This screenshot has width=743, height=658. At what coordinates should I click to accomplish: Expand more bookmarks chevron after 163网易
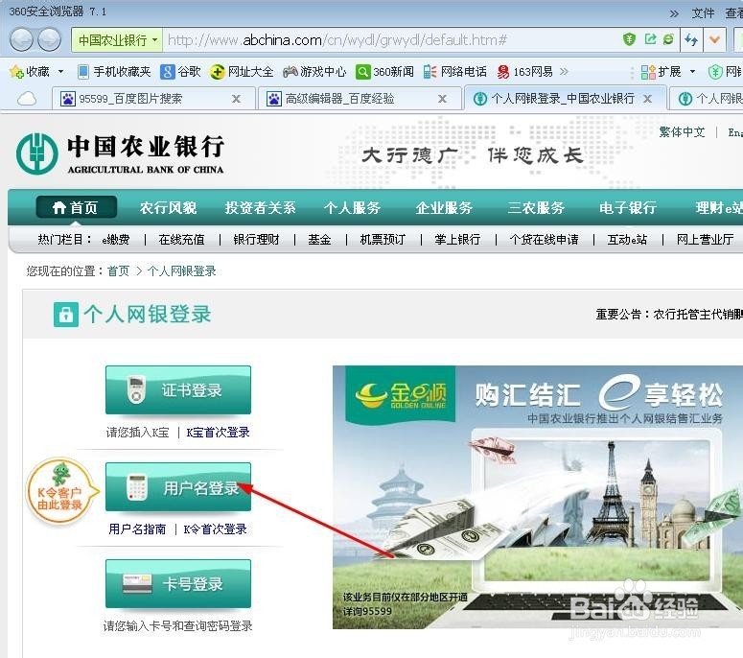pos(564,72)
